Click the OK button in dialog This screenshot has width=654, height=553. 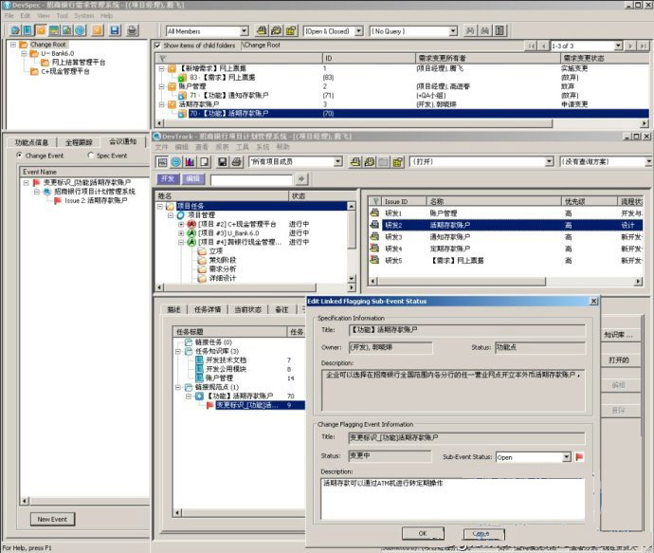point(409,533)
